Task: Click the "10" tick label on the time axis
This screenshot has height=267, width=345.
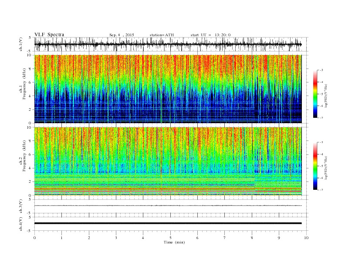Action: click(306, 238)
